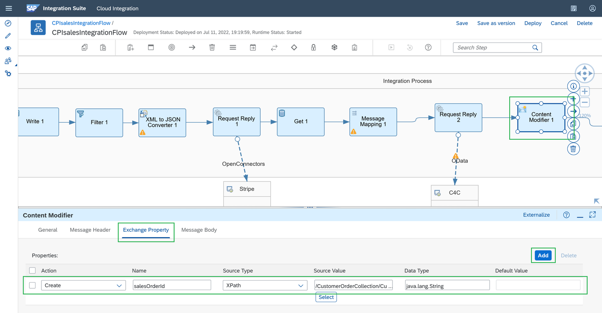Click the round trash icon beside Content Modifier 1

574,148
